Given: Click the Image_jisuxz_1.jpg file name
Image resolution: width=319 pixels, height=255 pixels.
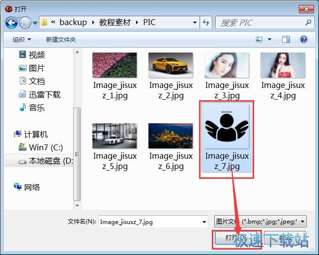Looking at the screenshot, I should pyautogui.click(x=115, y=90).
